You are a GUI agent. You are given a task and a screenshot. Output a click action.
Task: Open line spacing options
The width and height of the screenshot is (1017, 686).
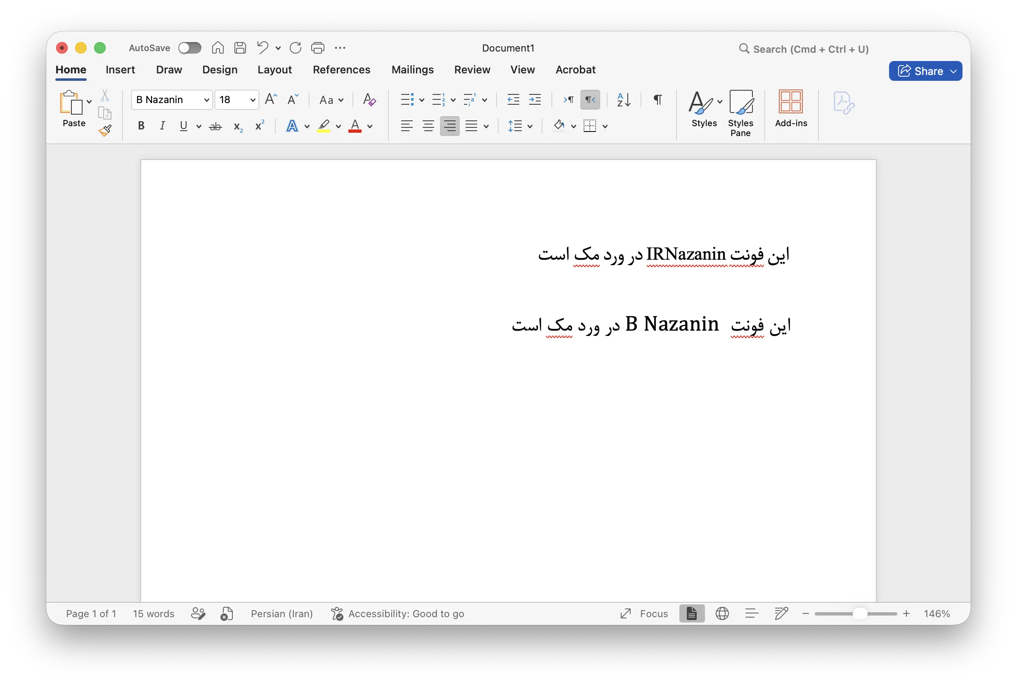[520, 126]
